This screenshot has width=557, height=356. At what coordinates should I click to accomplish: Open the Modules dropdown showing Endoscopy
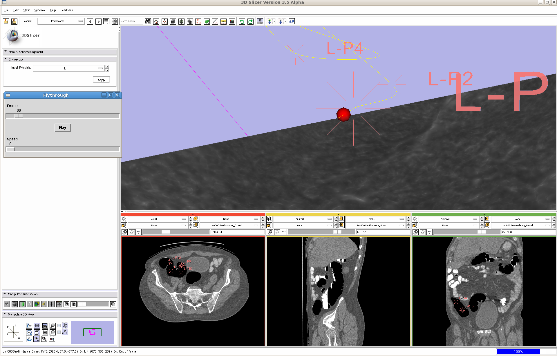pos(61,21)
